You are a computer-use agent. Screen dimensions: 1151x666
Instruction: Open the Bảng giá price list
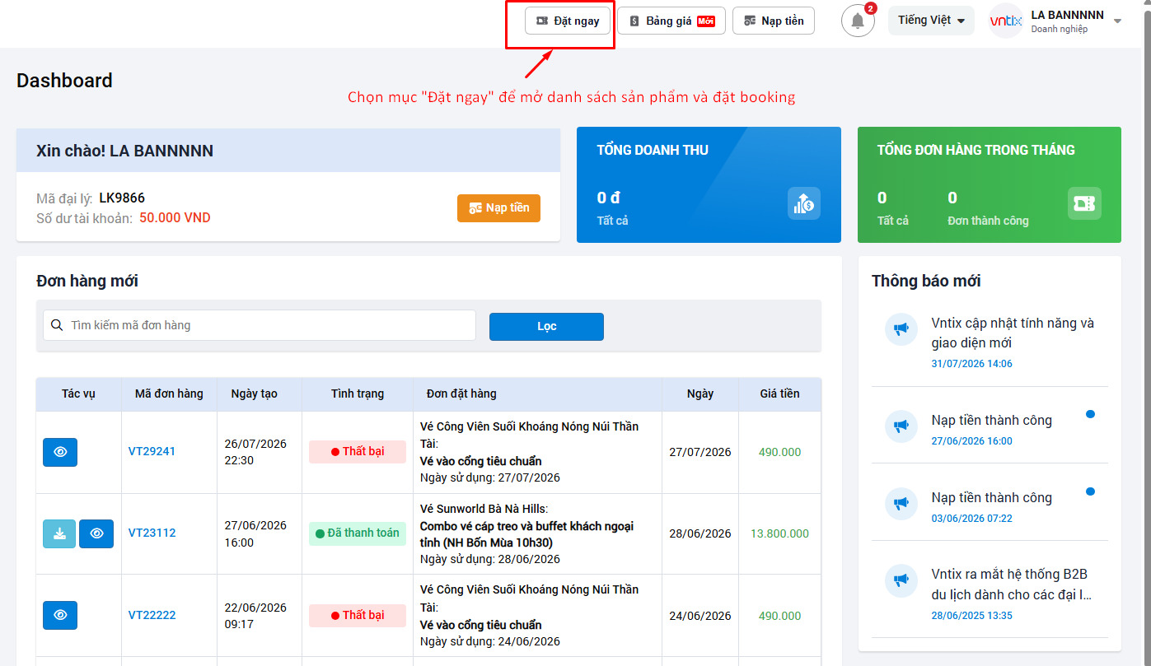coord(671,21)
